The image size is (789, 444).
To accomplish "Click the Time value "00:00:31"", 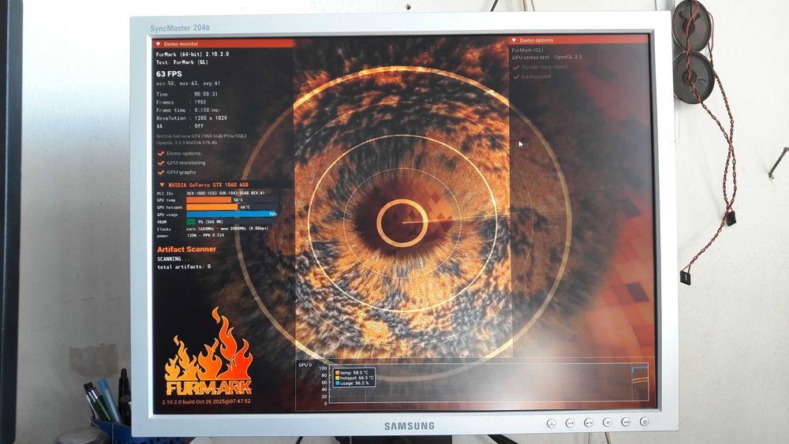I will point(206,94).
